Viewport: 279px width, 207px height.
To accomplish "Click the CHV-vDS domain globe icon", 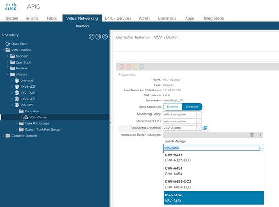I will pyautogui.click(x=17, y=80).
